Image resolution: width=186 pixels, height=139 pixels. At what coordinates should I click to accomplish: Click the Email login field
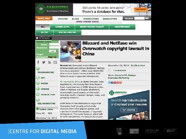coord(54,45)
